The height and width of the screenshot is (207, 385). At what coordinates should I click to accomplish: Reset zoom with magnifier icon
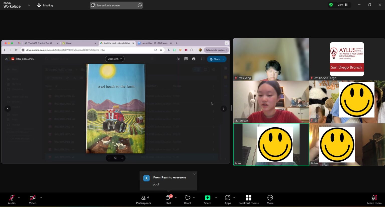[116, 158]
